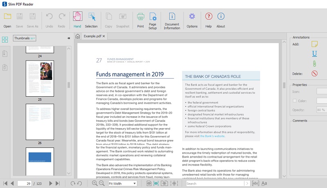
Task: Run the search with arrow button
Action: point(247,183)
